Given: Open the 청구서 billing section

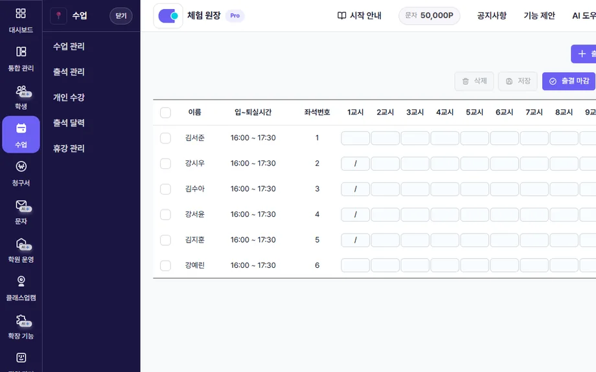Looking at the screenshot, I should [x=21, y=173].
